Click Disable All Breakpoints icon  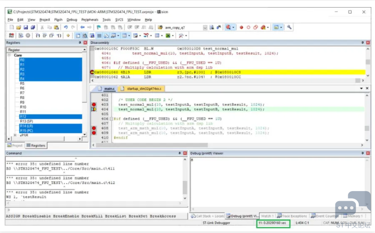(256, 27)
